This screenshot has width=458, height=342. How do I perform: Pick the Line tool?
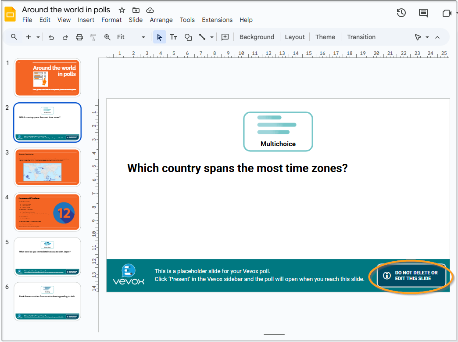pos(202,37)
